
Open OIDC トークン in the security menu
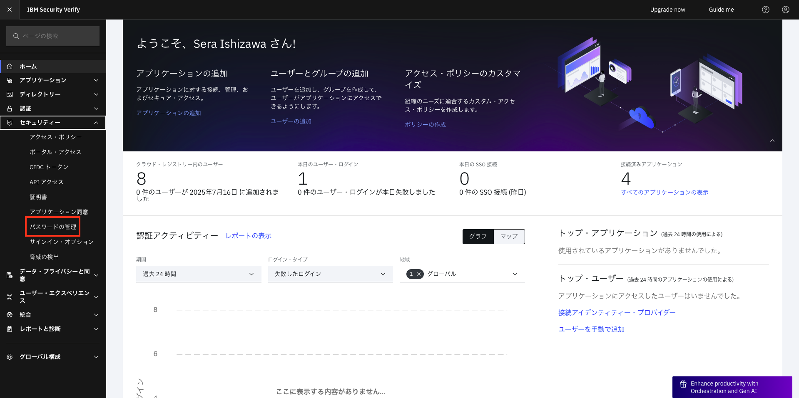coord(49,167)
